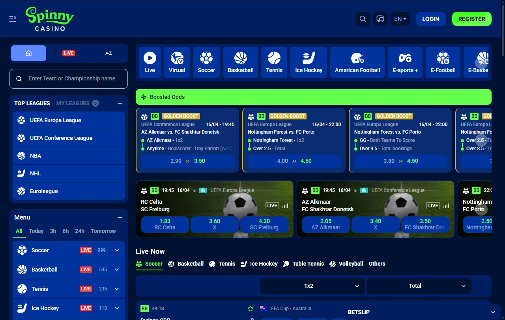Select the TOP LEAGUES tab
Viewport: 505px width, 320px height.
coord(32,103)
